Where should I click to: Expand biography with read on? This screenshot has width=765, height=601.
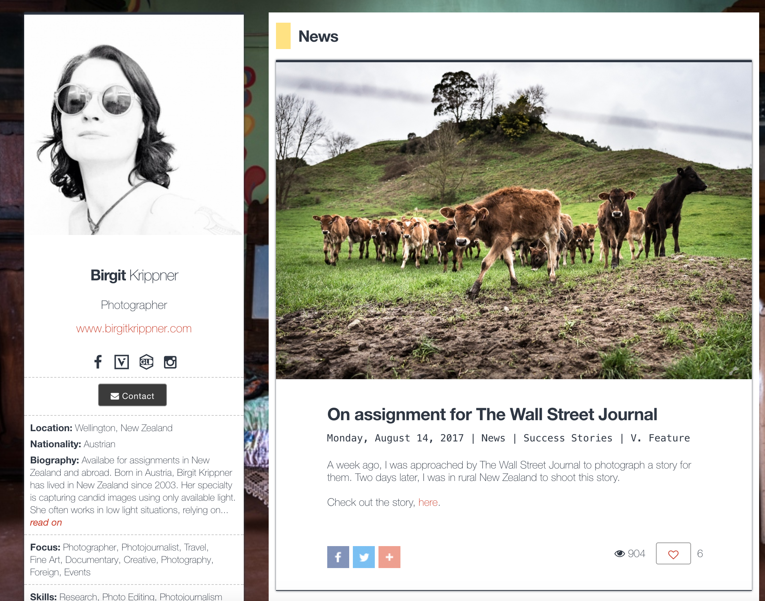click(x=46, y=522)
